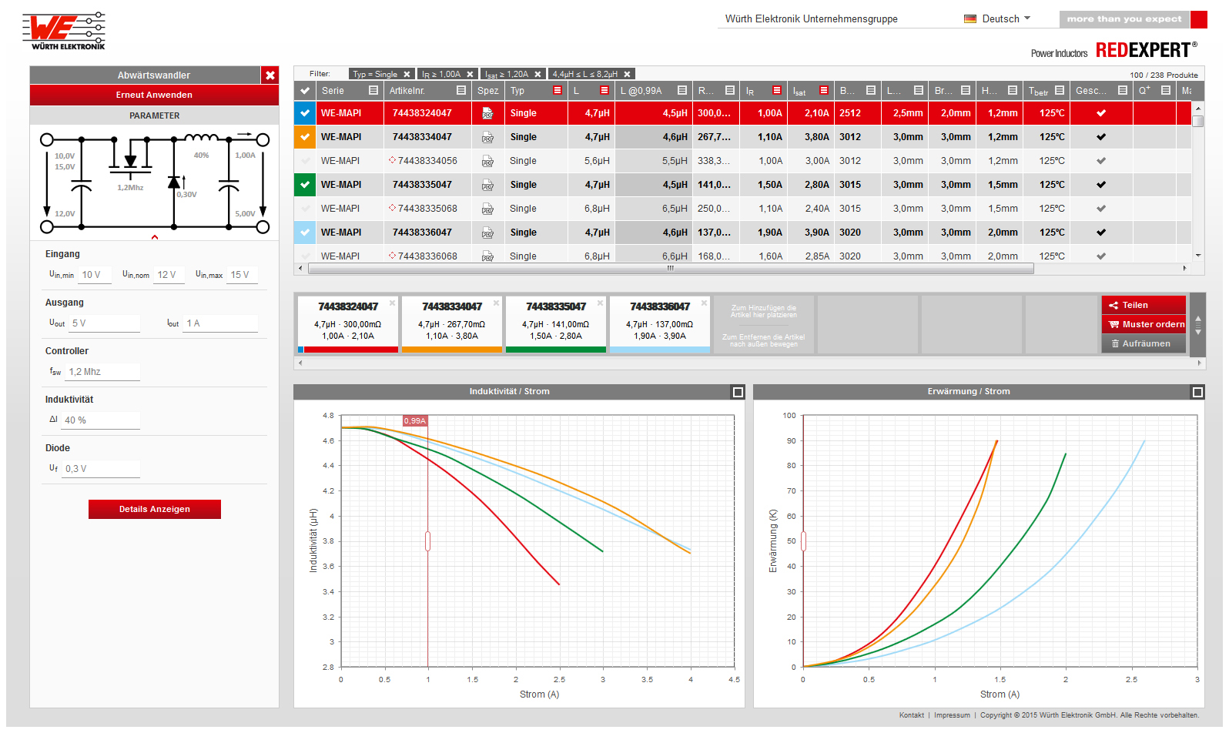Check the checkbox for row 74438336068
The width and height of the screenshot is (1229, 733).
tap(305, 256)
